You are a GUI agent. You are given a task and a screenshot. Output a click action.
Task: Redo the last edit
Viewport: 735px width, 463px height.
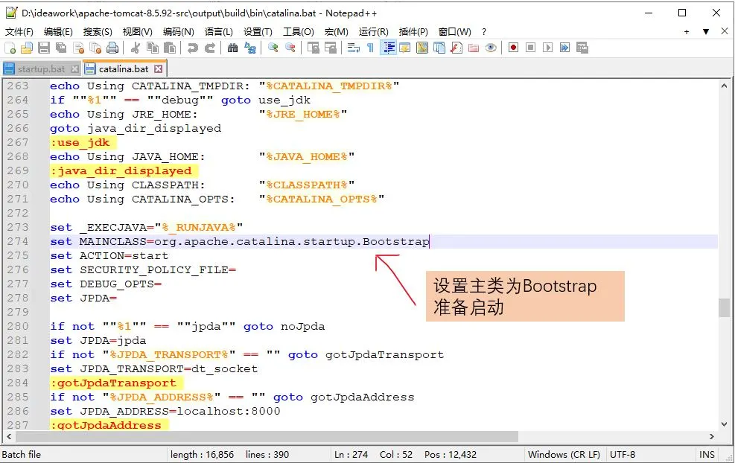coord(209,47)
